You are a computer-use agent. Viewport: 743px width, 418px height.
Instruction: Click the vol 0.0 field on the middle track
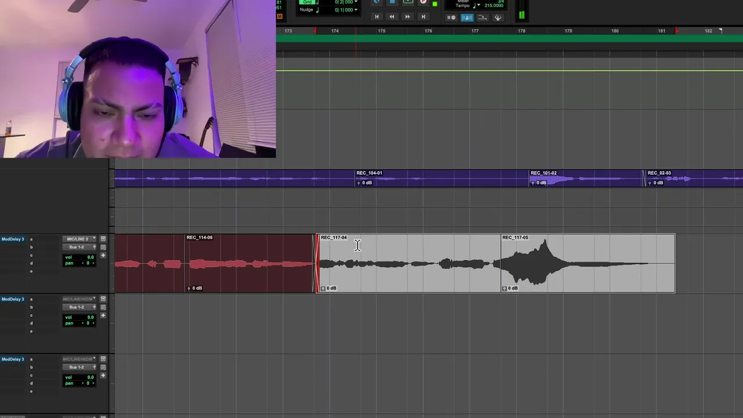pos(80,317)
